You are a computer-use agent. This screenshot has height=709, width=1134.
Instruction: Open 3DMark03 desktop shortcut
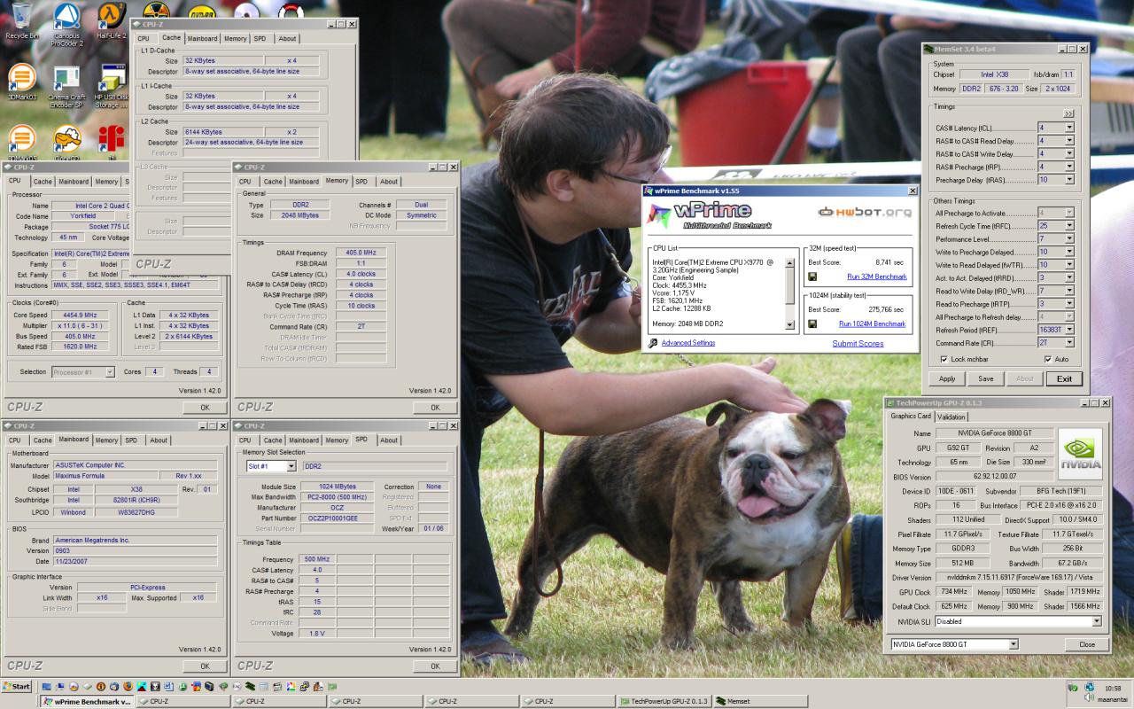click(21, 82)
